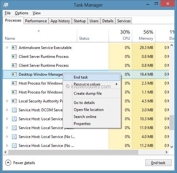Click the vertical scrollbar thumb
Screen dimensions: 177x173
tap(172, 123)
